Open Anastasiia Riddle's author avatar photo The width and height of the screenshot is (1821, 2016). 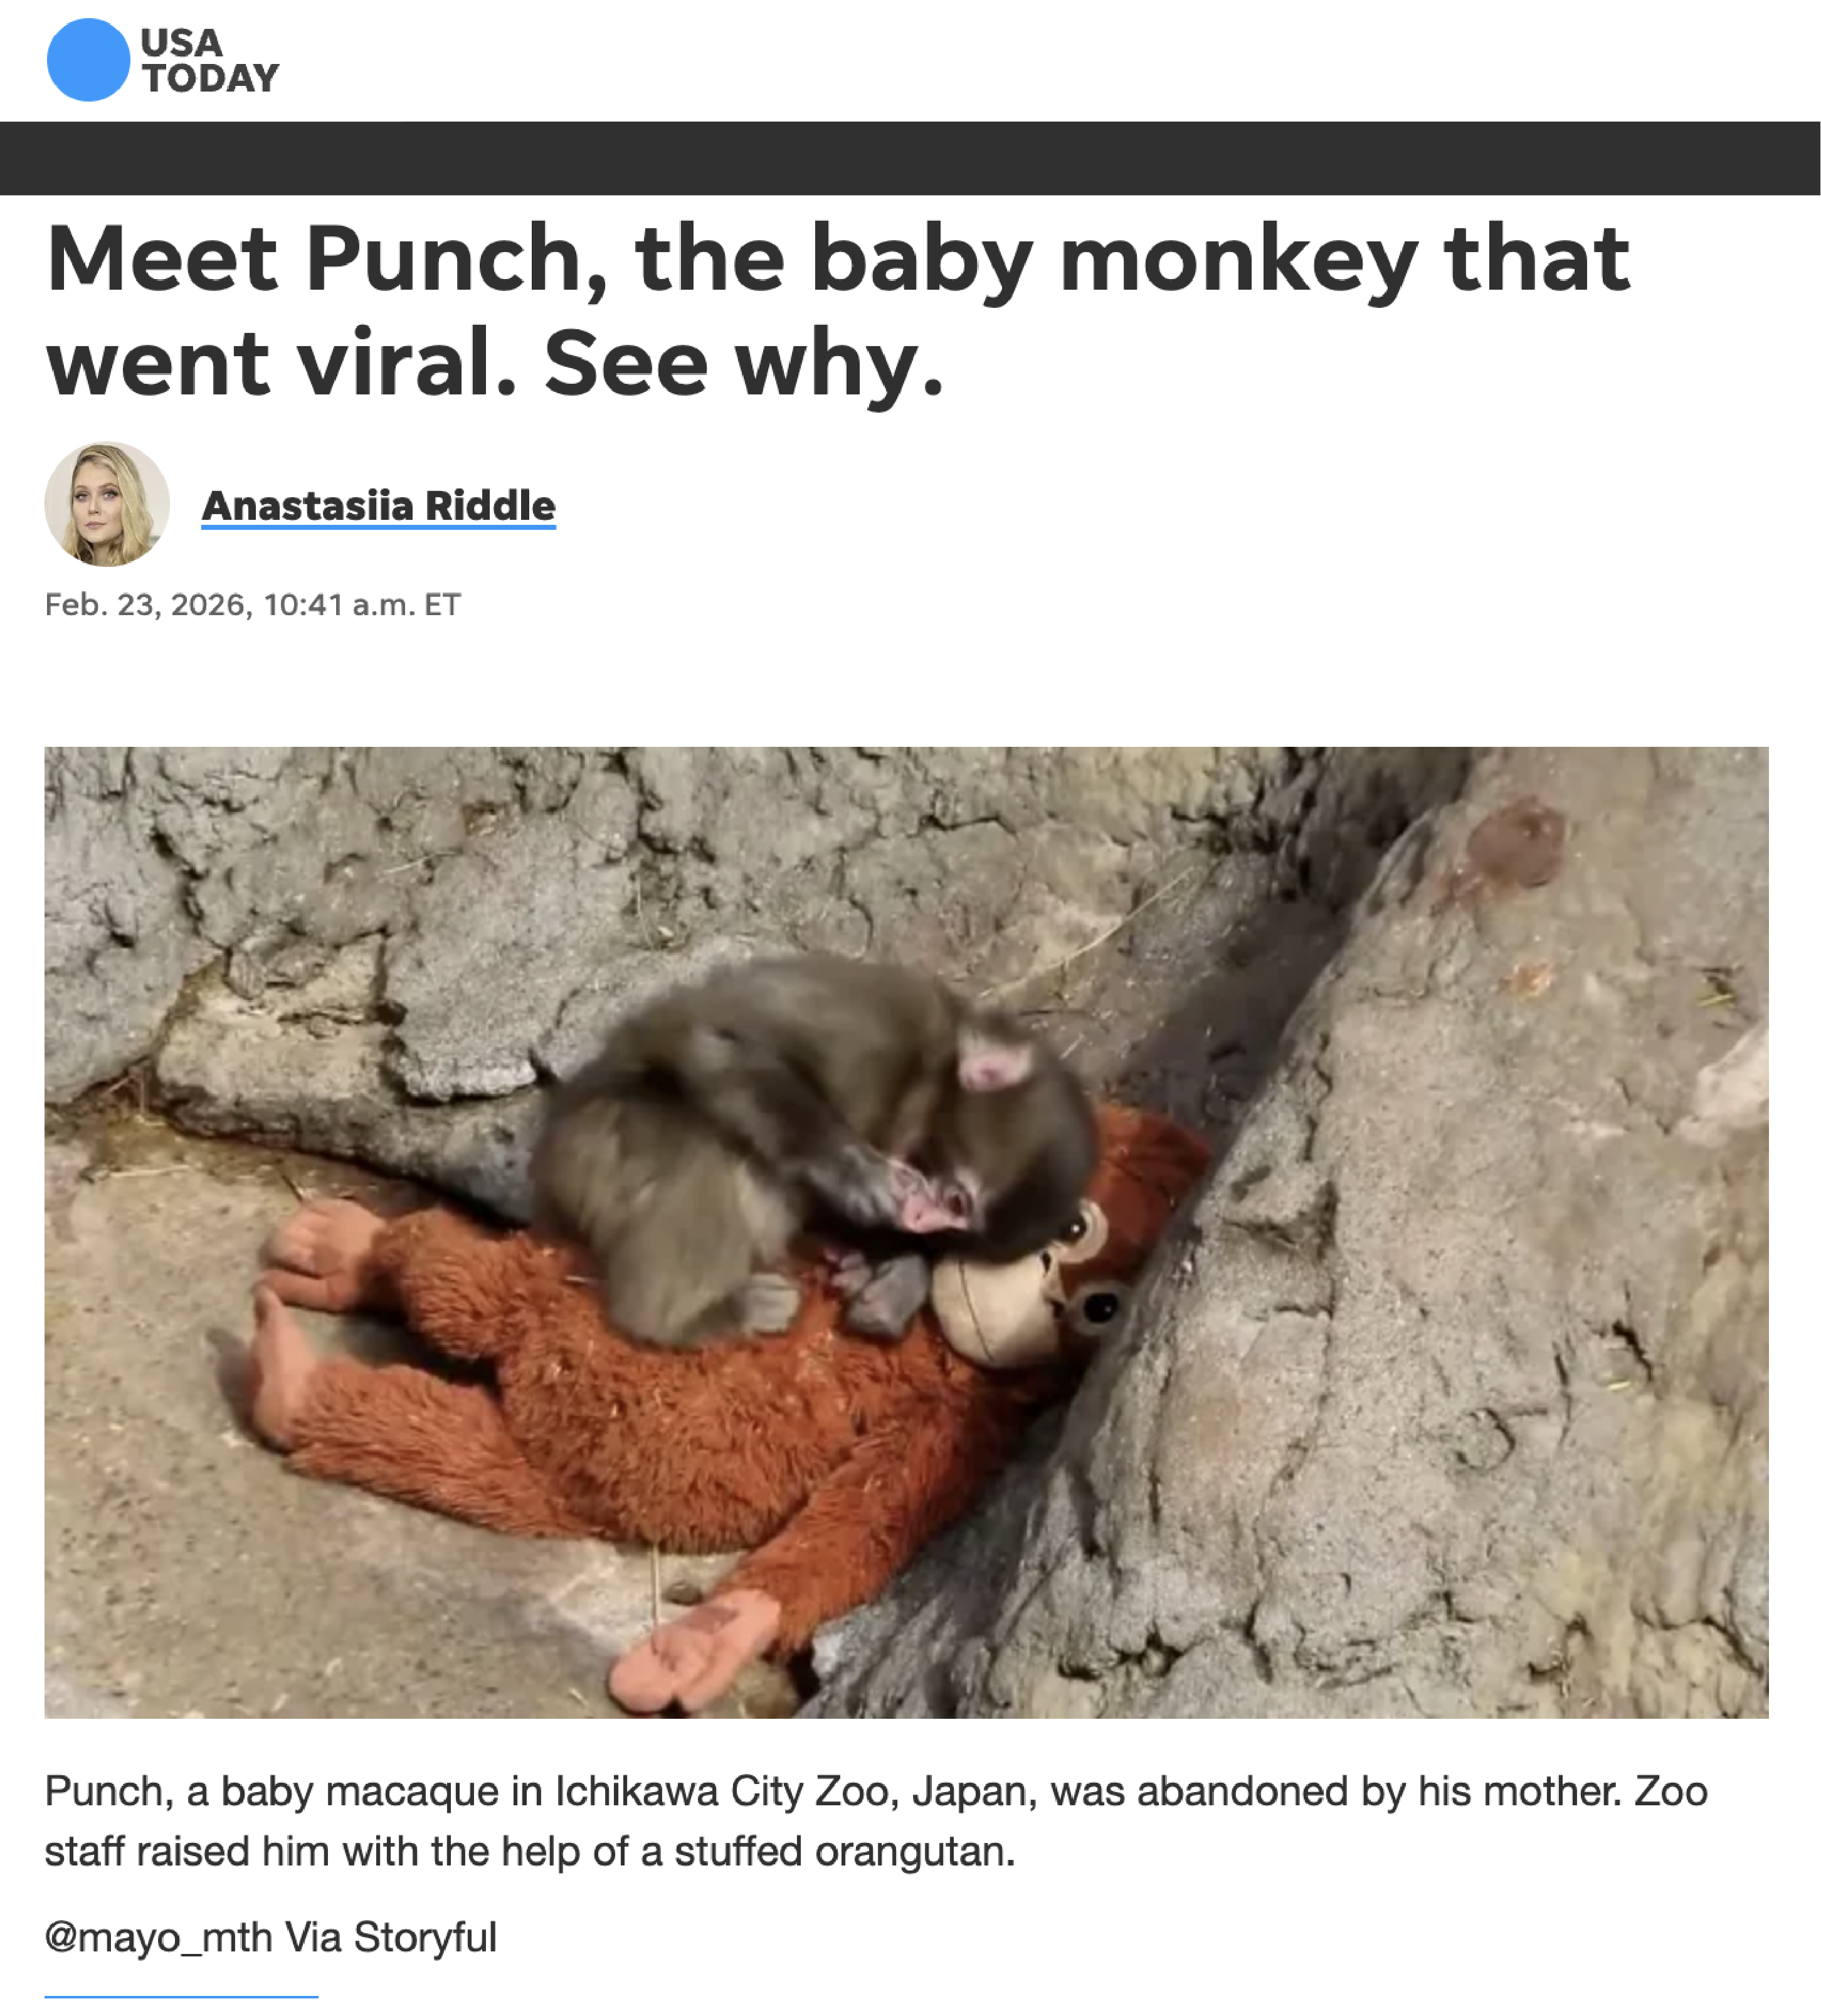tap(107, 504)
